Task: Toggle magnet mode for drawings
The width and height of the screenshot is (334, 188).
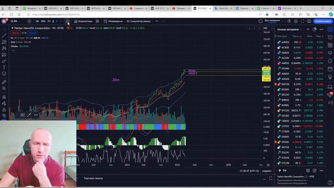Action: [4, 97]
